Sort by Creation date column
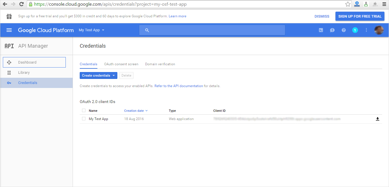The height and width of the screenshot is (187, 389). (136, 111)
